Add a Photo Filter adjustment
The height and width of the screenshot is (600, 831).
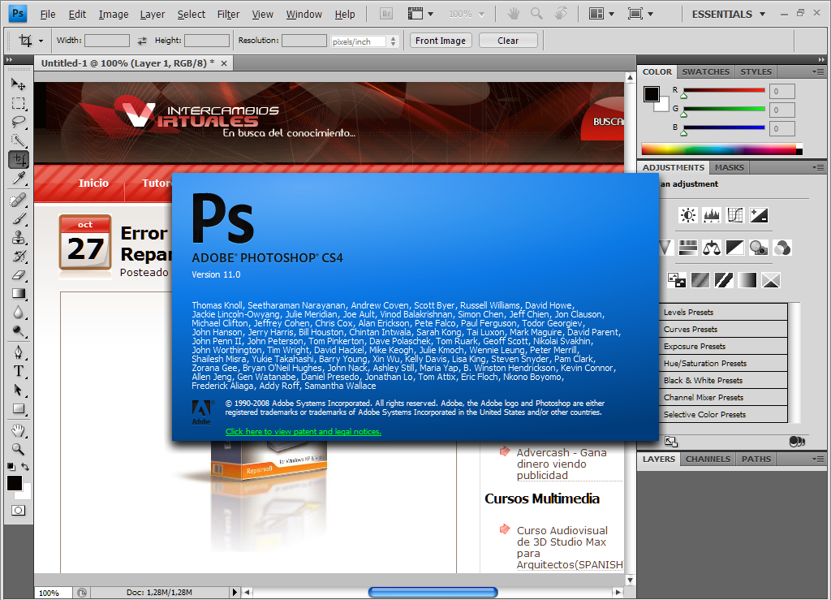(x=759, y=248)
